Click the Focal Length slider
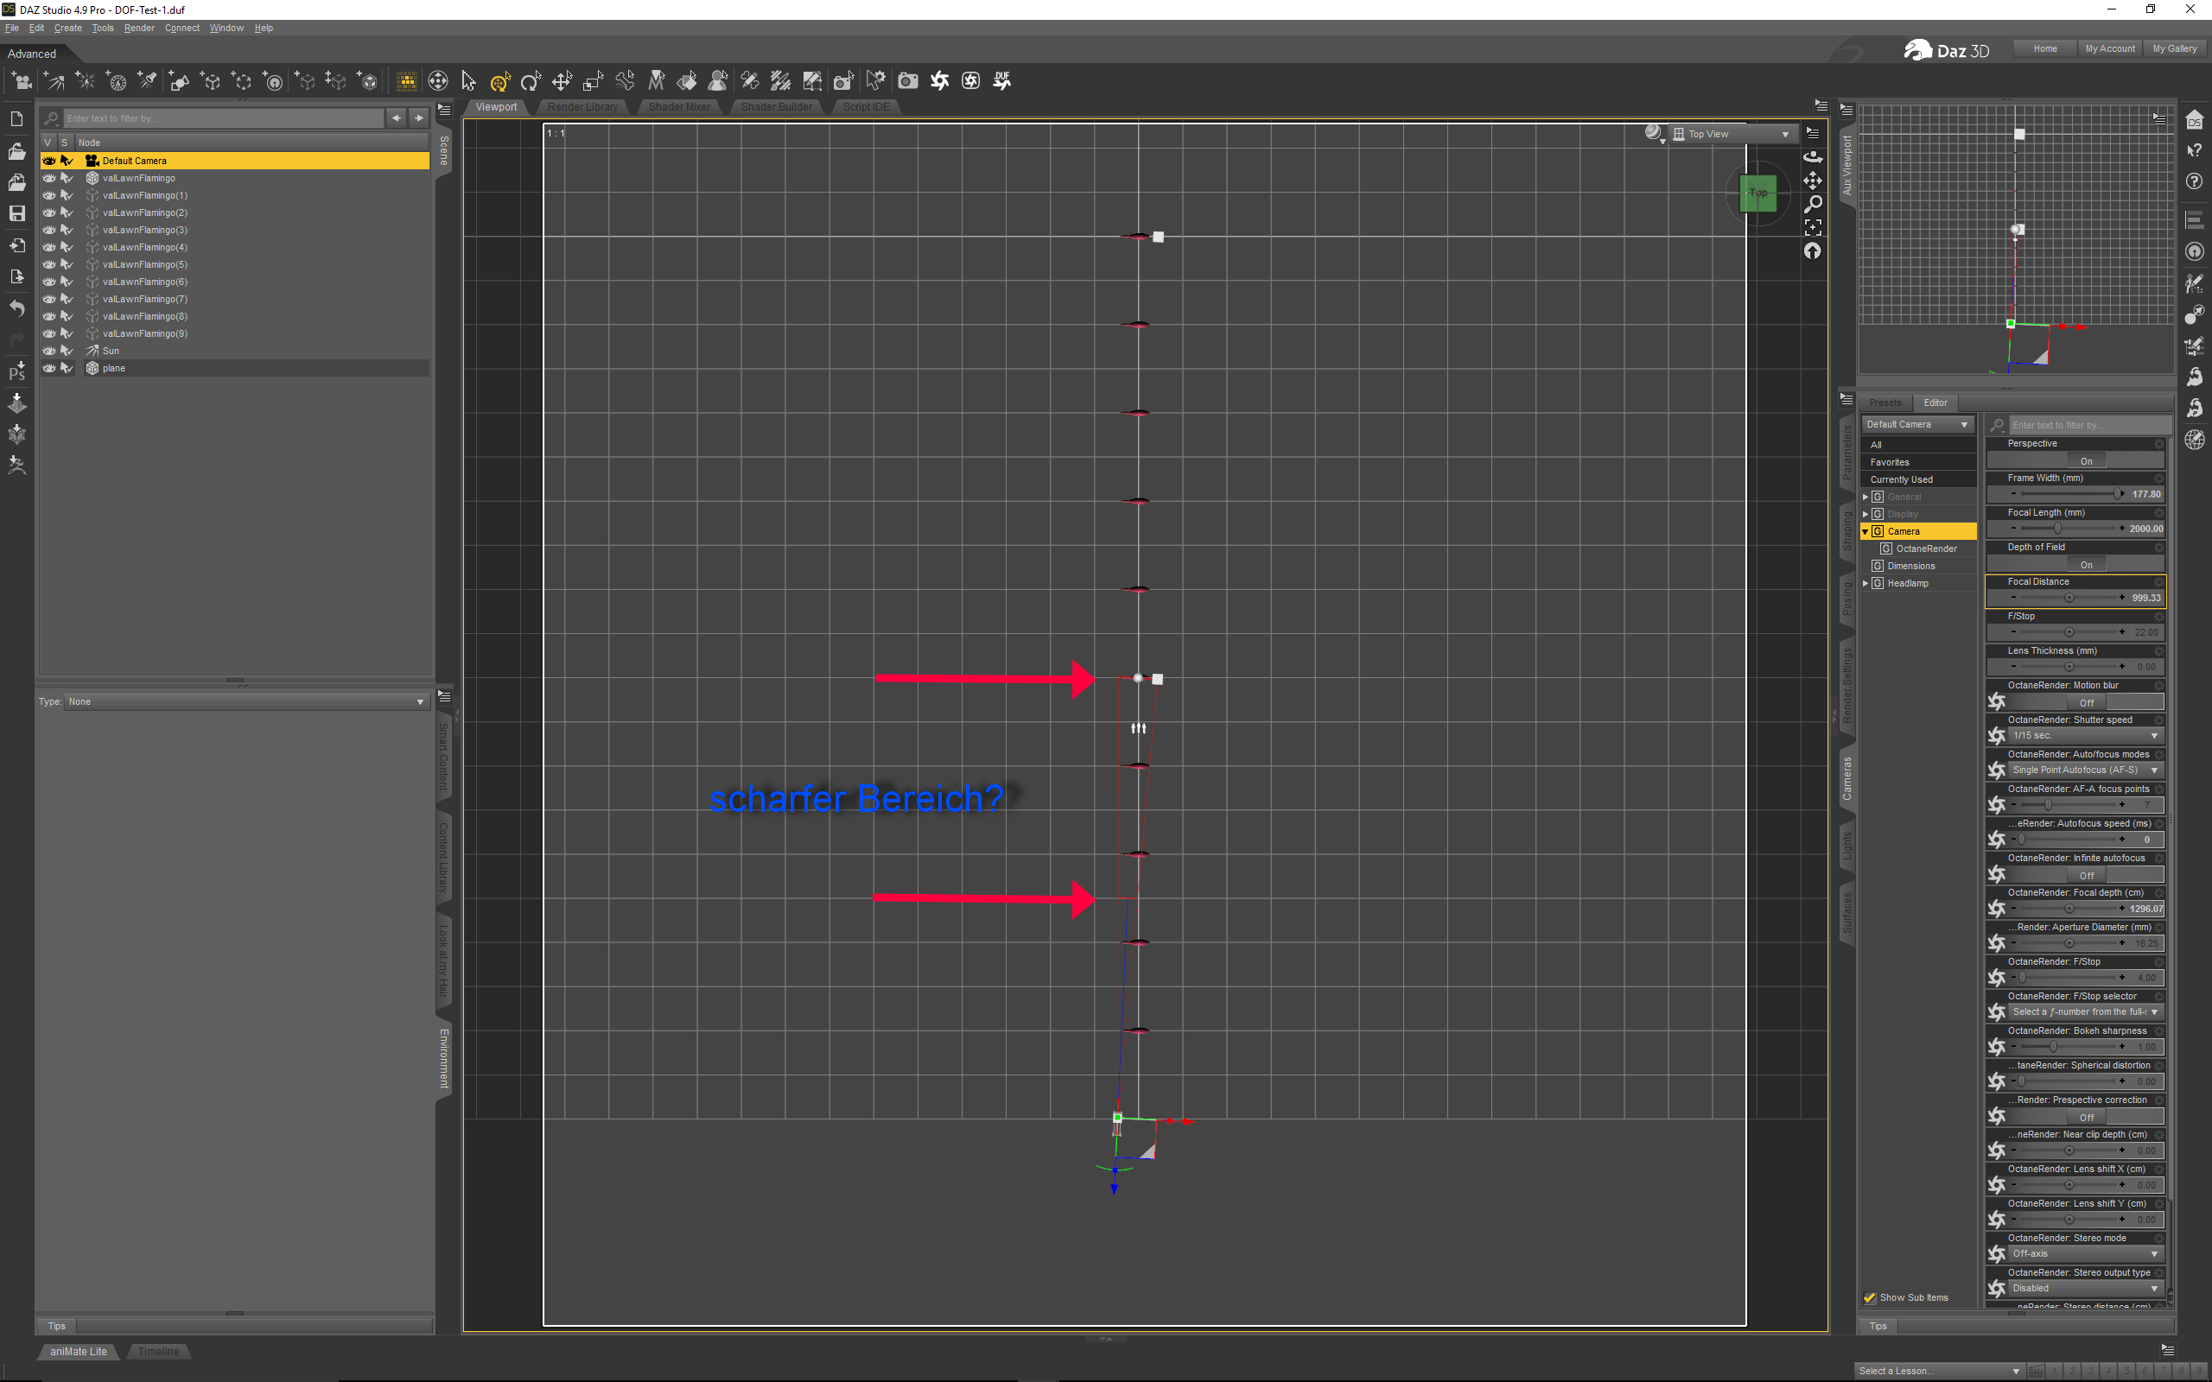Image resolution: width=2212 pixels, height=1382 pixels. [2057, 529]
